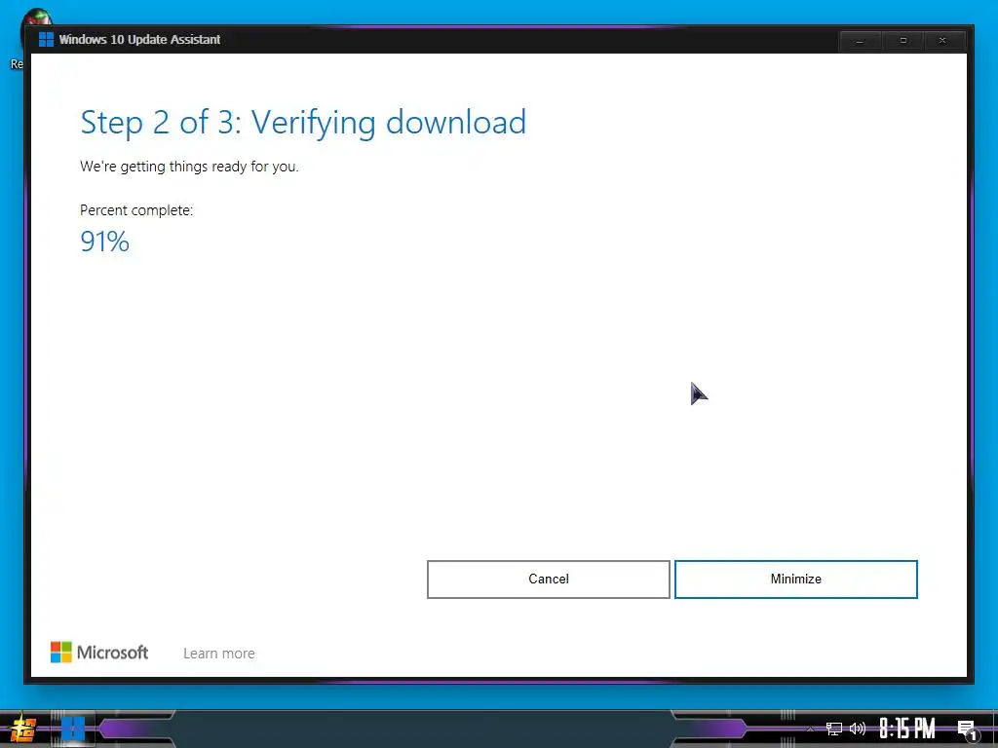Image resolution: width=998 pixels, height=748 pixels.
Task: Click the Windows logo in the title bar
Action: 46,39
